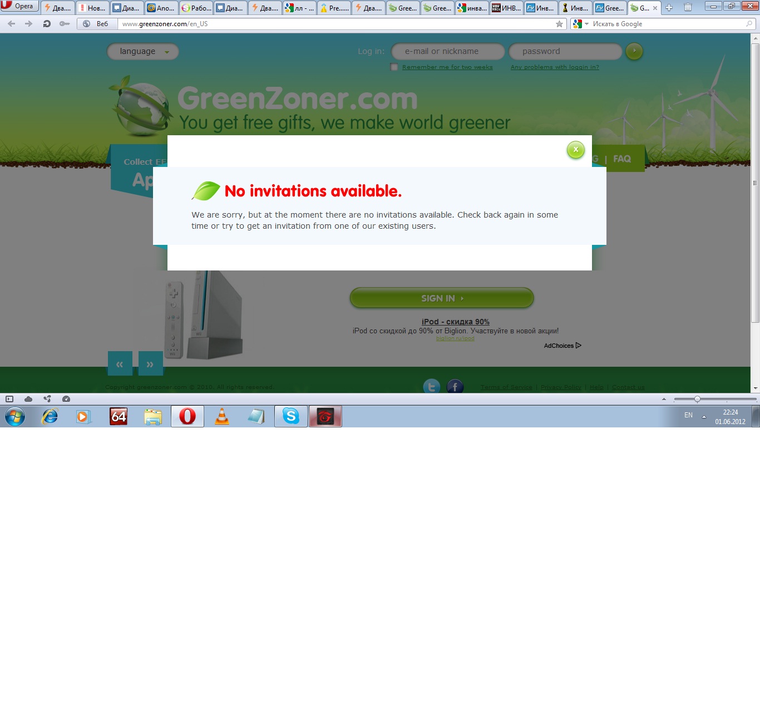Switch to the uppercase ИНВ... tab

tap(506, 8)
